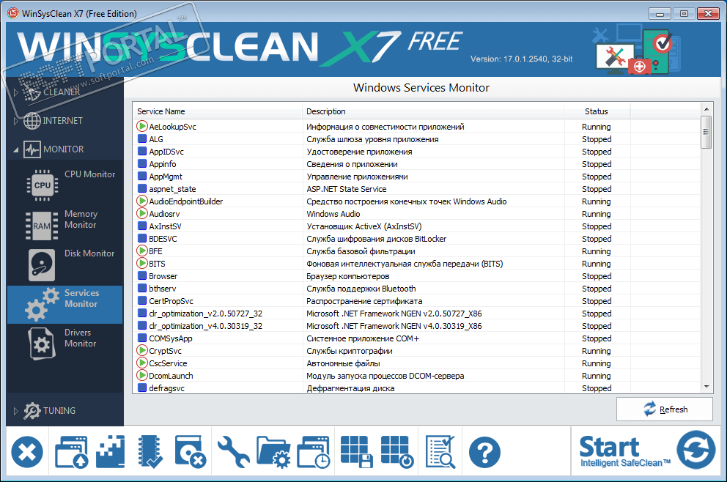
Task: Select the CscService service name
Action: (168, 363)
